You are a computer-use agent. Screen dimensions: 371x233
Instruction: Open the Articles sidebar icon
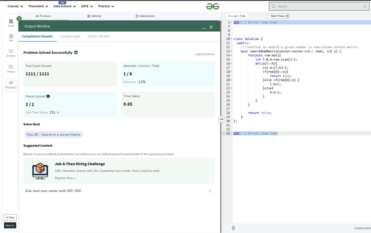(x=11, y=53)
